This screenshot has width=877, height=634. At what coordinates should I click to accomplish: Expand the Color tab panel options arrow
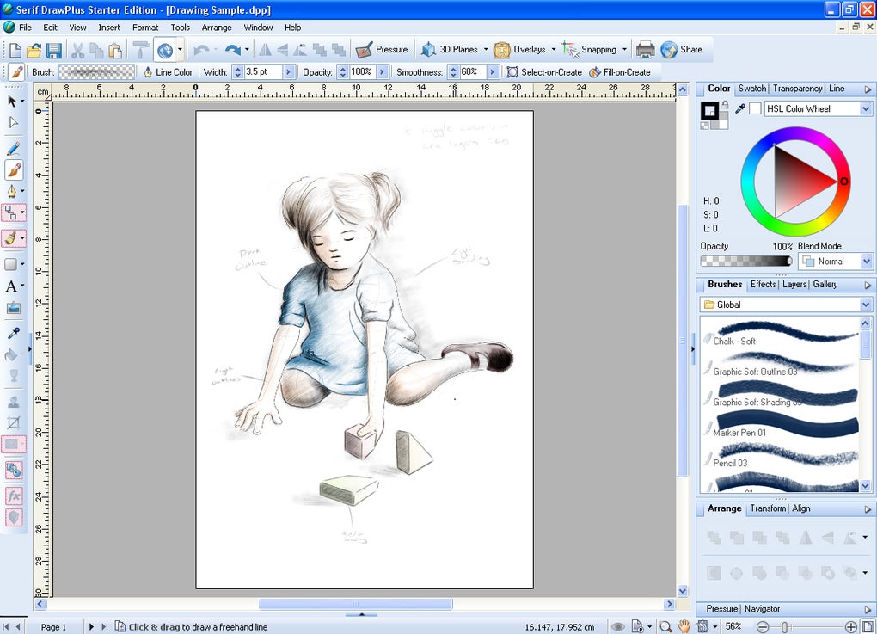868,89
